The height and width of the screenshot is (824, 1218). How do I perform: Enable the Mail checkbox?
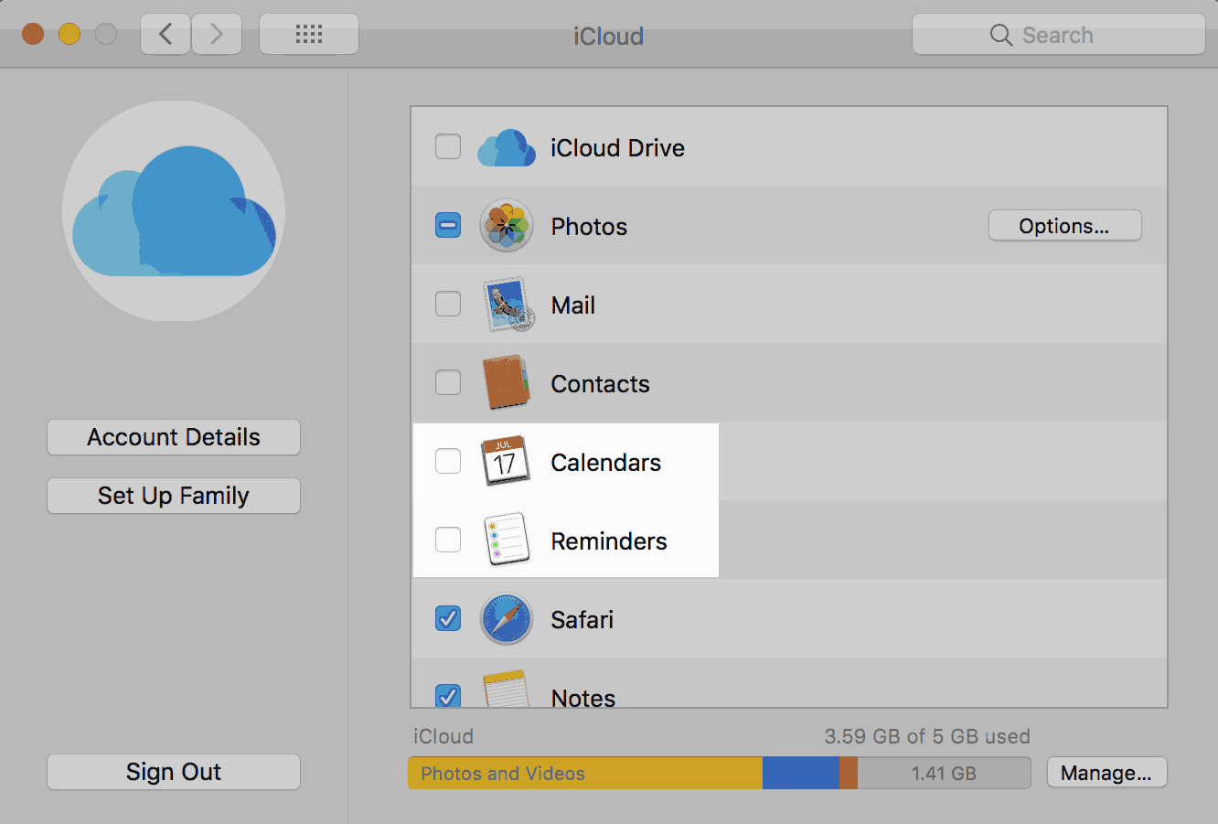[x=448, y=304]
